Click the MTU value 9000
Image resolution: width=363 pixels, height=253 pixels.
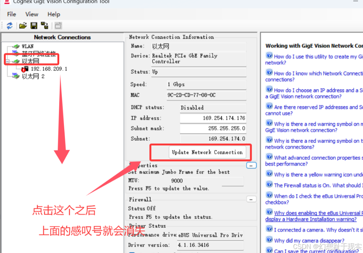pyautogui.click(x=206, y=181)
